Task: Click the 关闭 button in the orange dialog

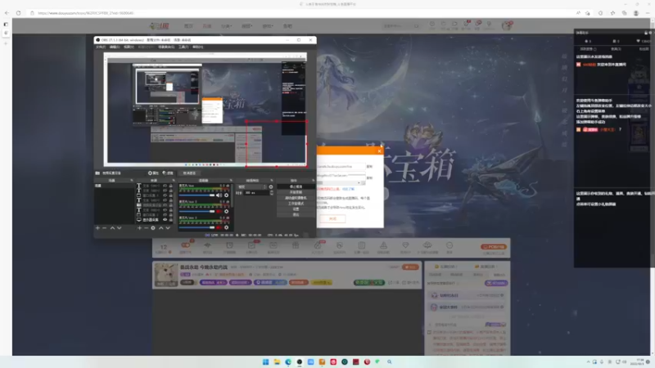Action: point(332,218)
